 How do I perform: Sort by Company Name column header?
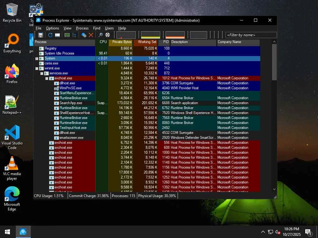pos(238,42)
